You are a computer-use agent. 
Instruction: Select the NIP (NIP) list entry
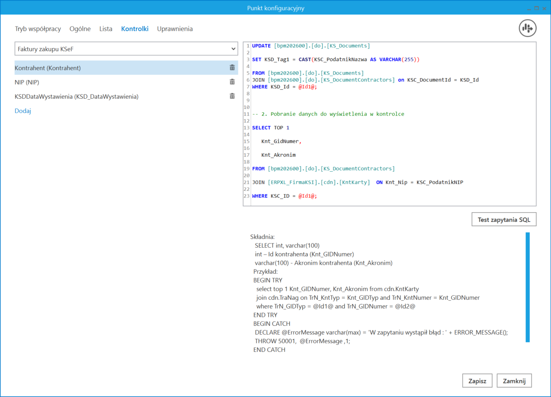(27, 82)
